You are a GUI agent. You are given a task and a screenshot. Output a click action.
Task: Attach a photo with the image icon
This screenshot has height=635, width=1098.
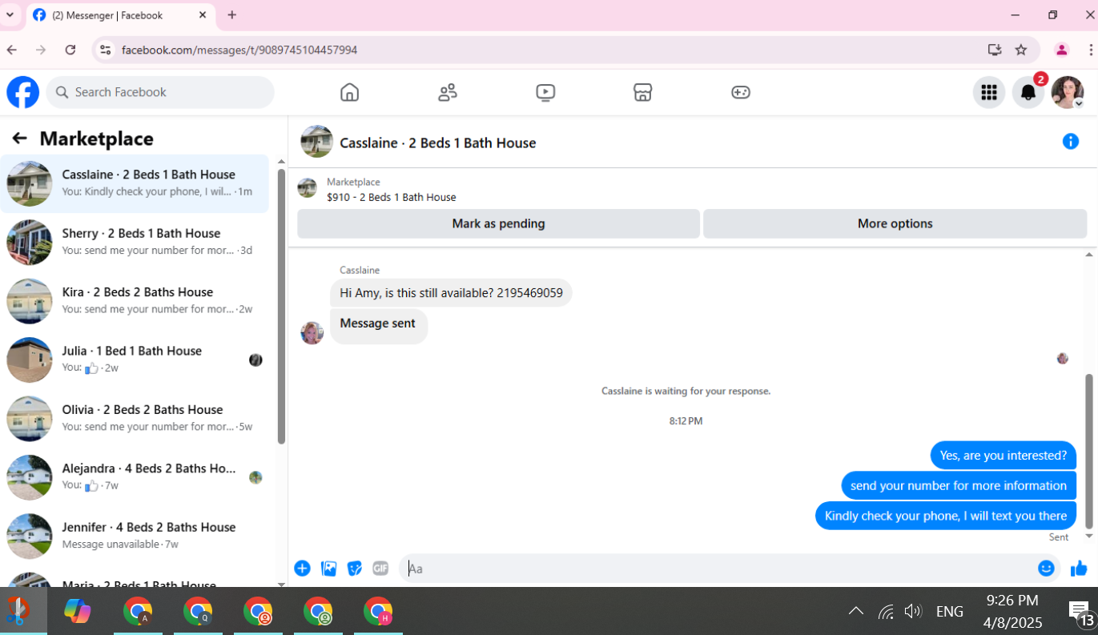tap(328, 569)
